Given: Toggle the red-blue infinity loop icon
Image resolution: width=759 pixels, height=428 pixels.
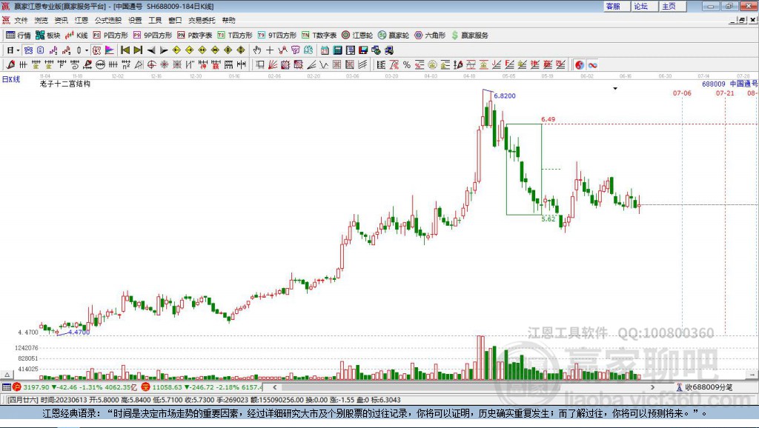Looking at the screenshot, I should [592, 65].
